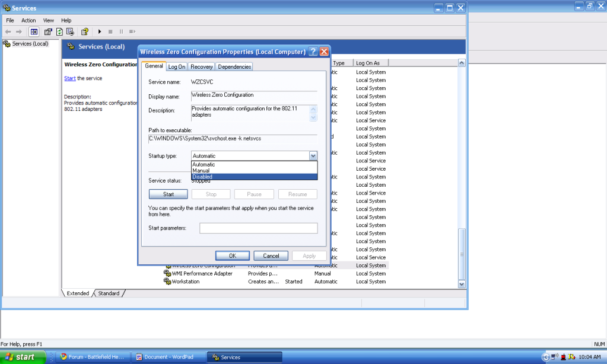The width and height of the screenshot is (607, 364).
Task: Click the WMI Performance Adapter gear icon
Action: pyautogui.click(x=167, y=273)
